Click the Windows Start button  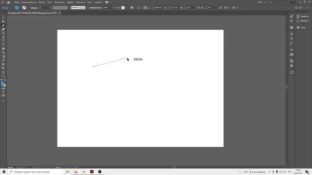pos(4,172)
